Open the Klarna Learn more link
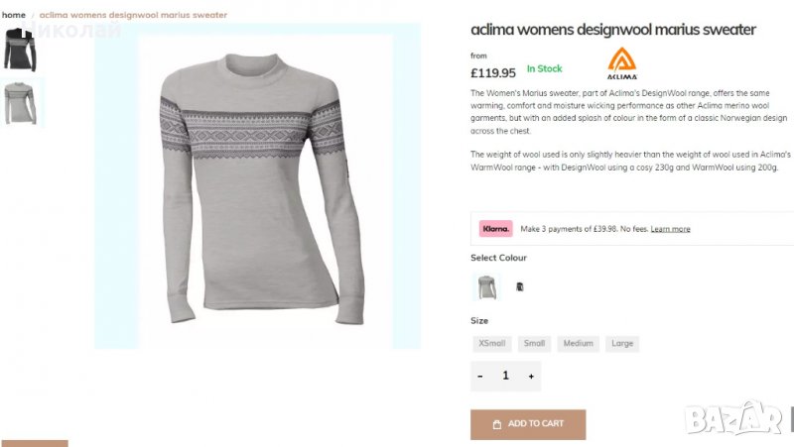The height and width of the screenshot is (447, 794). tap(670, 229)
